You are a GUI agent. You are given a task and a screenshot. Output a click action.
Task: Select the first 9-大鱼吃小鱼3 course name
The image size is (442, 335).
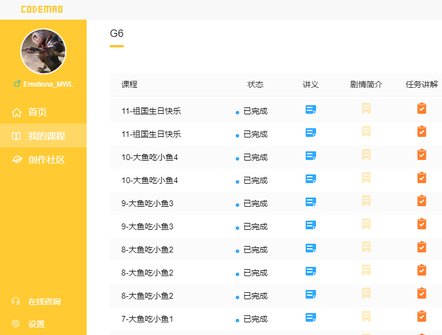pos(147,203)
